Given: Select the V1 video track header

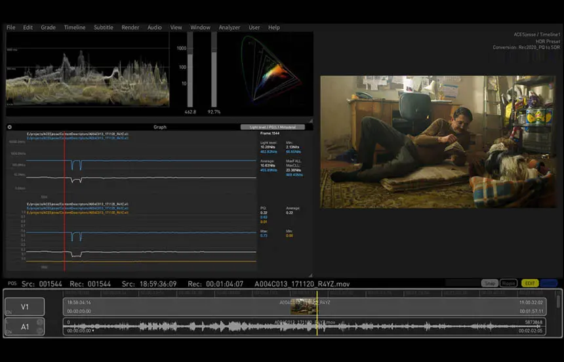Looking at the screenshot, I should [24, 307].
